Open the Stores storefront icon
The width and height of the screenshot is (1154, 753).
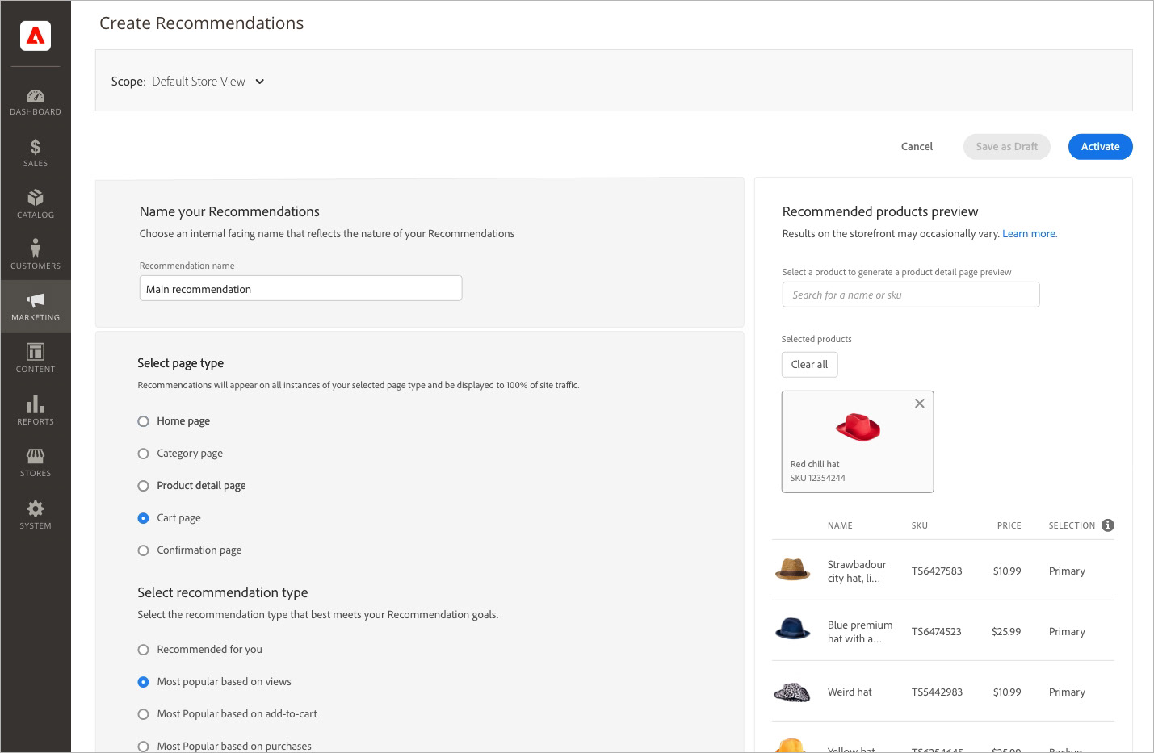click(x=36, y=456)
